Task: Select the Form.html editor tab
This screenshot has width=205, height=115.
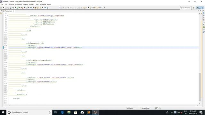Action: (9, 11)
